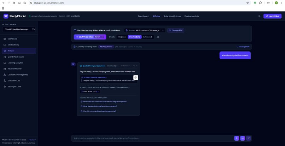Switch to AI Tutor top navigation tab
The height and width of the screenshot is (146, 285).
click(156, 16)
